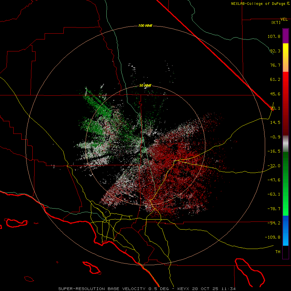Click the -32.0 scale value

(274, 166)
